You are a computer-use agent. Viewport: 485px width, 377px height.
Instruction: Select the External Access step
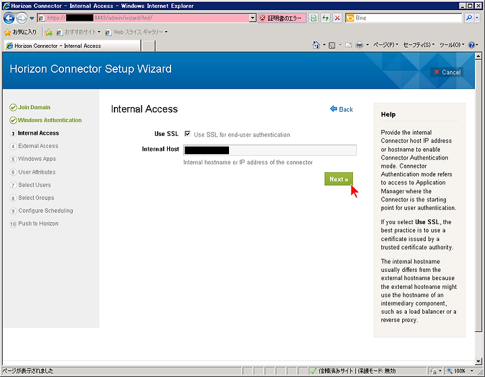point(38,146)
